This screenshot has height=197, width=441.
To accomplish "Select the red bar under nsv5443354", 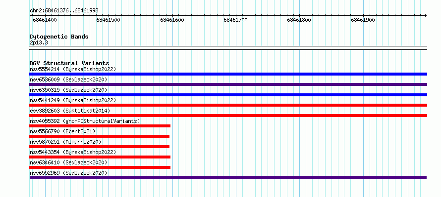I will point(100,157).
